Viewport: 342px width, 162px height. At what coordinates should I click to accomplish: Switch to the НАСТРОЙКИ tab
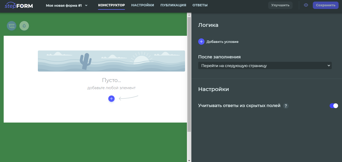(x=143, y=5)
